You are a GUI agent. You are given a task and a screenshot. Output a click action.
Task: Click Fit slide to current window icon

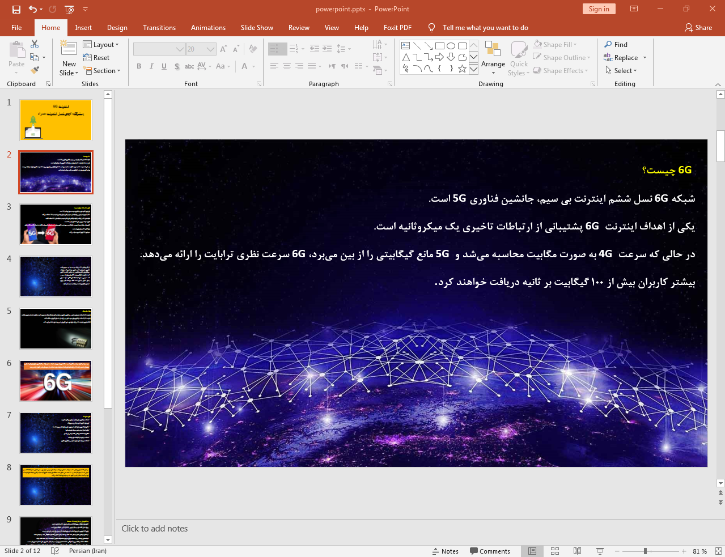click(718, 551)
